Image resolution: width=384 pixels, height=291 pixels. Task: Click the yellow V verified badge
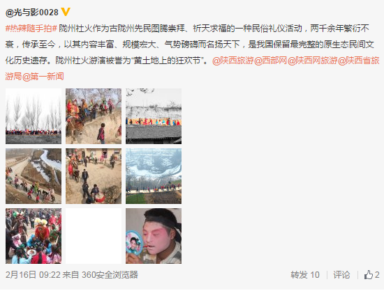coord(66,12)
